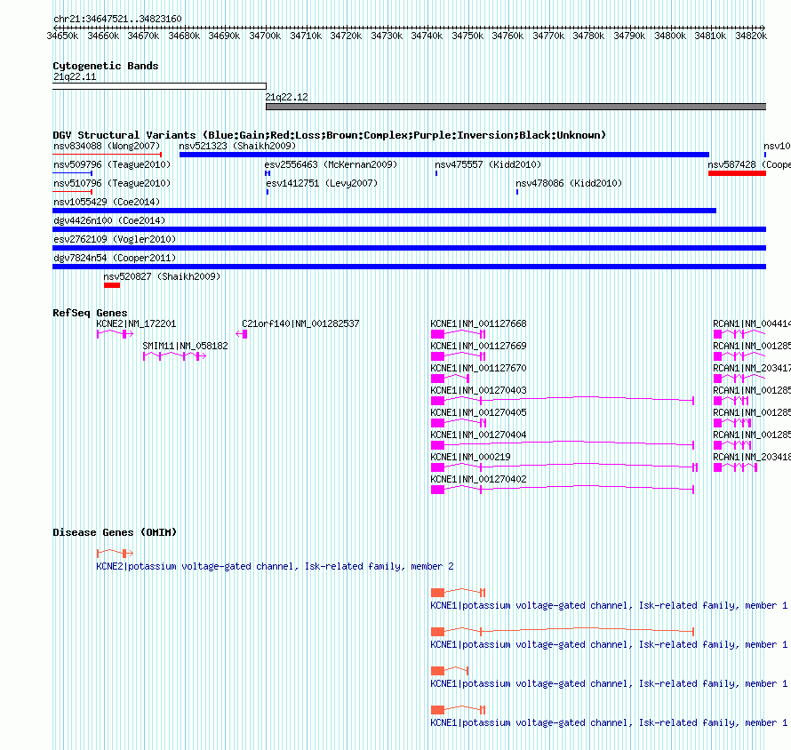Click the Disease Genes (OMIM) track heading

pos(115,532)
